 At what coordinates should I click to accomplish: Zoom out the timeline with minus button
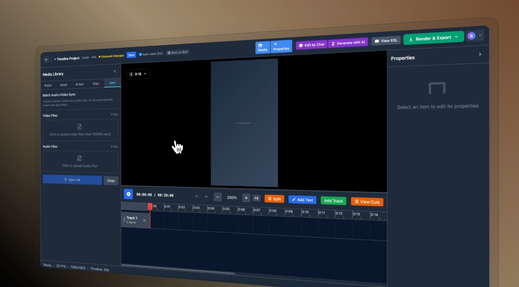coord(218,197)
